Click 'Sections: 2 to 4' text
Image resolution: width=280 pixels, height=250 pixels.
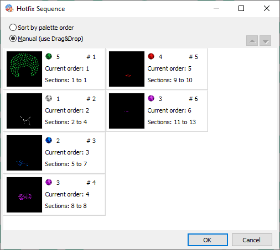(66, 122)
